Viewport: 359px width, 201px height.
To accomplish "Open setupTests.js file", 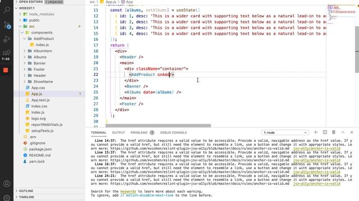I will tap(43, 131).
